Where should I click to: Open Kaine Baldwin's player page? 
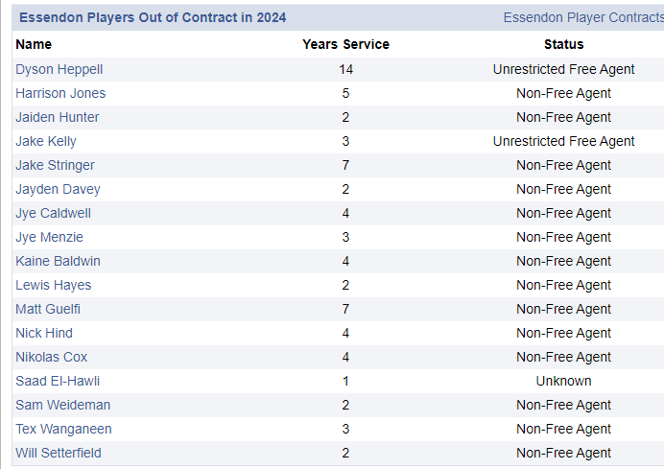[58, 261]
